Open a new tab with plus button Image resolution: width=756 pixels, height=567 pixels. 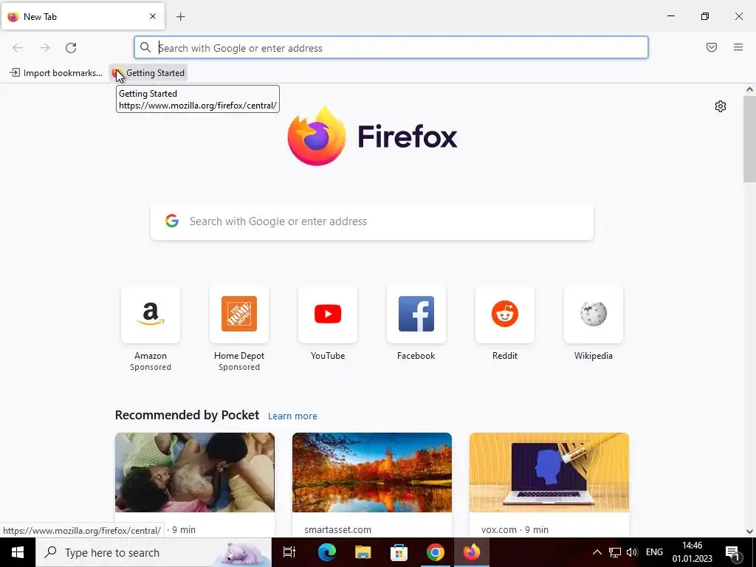181,17
